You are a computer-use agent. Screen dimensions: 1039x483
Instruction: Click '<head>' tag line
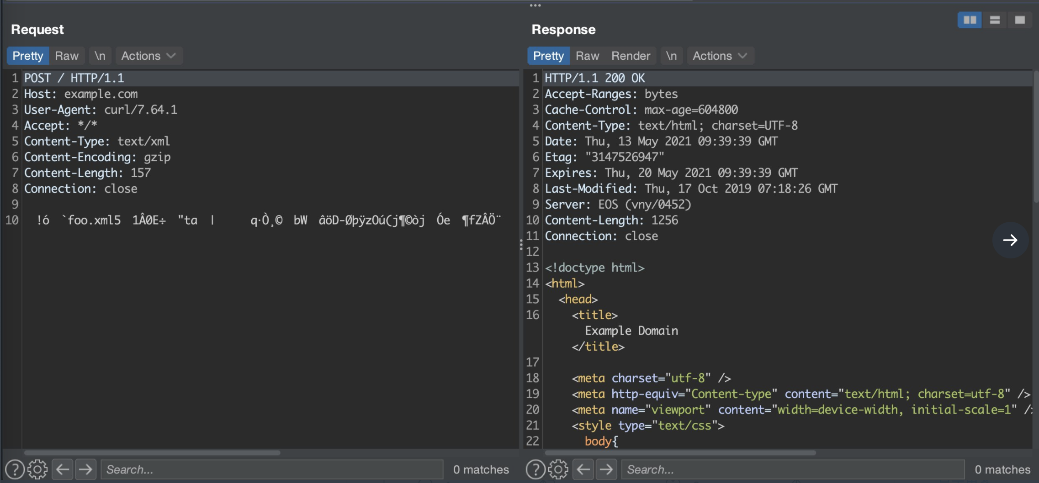578,299
